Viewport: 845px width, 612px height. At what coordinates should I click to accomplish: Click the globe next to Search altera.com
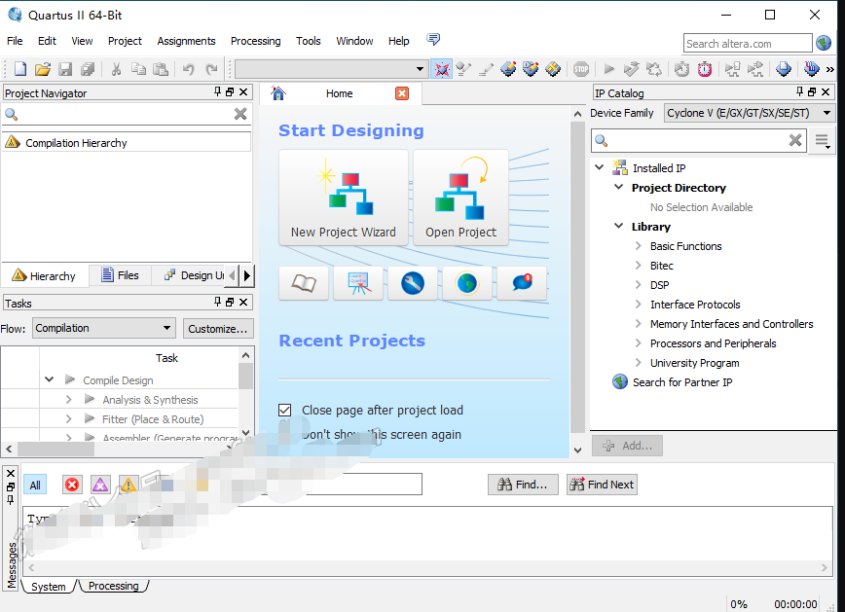pos(824,43)
